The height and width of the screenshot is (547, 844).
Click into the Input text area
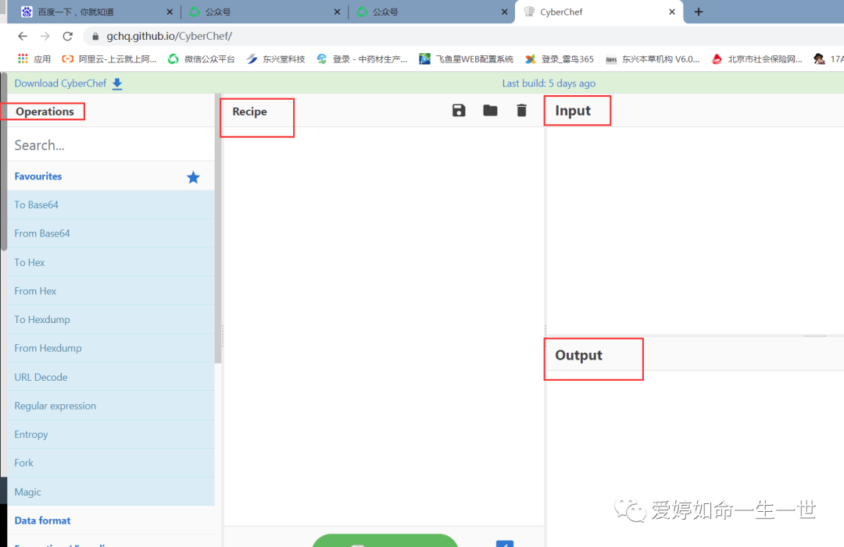click(695, 230)
